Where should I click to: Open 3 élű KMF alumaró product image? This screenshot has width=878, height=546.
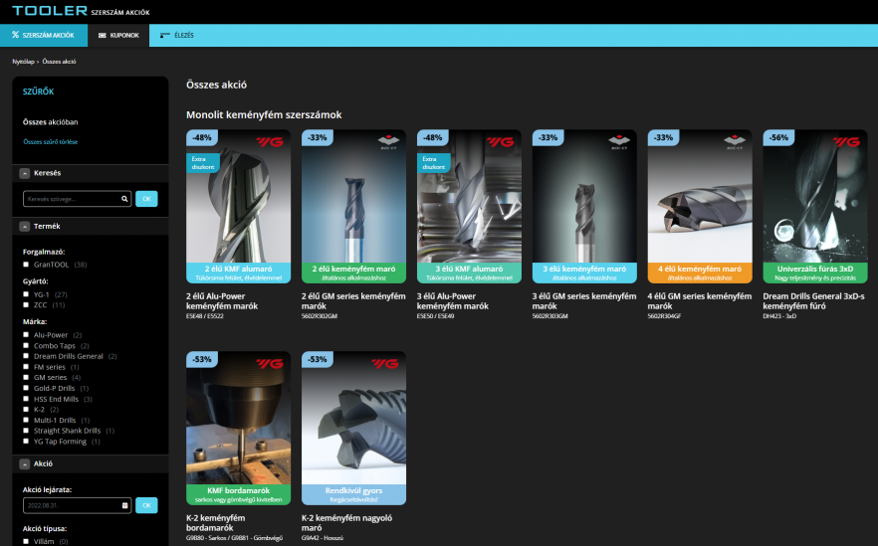coord(469,207)
